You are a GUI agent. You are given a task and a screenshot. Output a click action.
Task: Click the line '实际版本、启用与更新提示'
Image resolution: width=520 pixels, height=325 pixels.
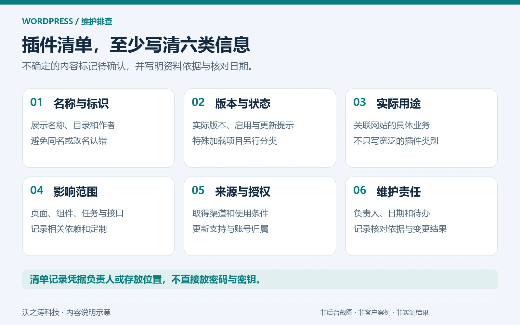click(243, 125)
